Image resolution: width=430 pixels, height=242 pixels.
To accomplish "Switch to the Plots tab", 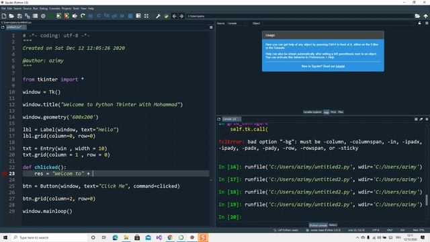I will (333, 112).
